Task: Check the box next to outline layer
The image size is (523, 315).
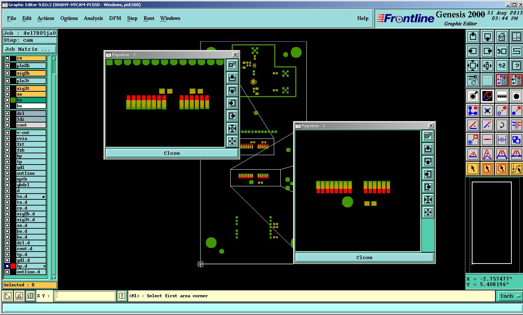Action: click(x=7, y=173)
